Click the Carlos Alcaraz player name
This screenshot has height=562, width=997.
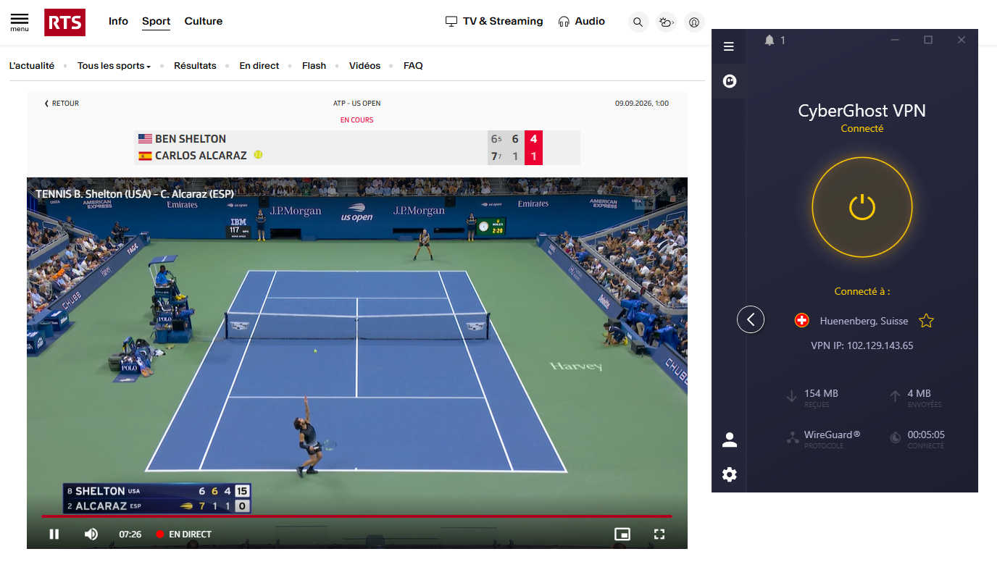(201, 156)
